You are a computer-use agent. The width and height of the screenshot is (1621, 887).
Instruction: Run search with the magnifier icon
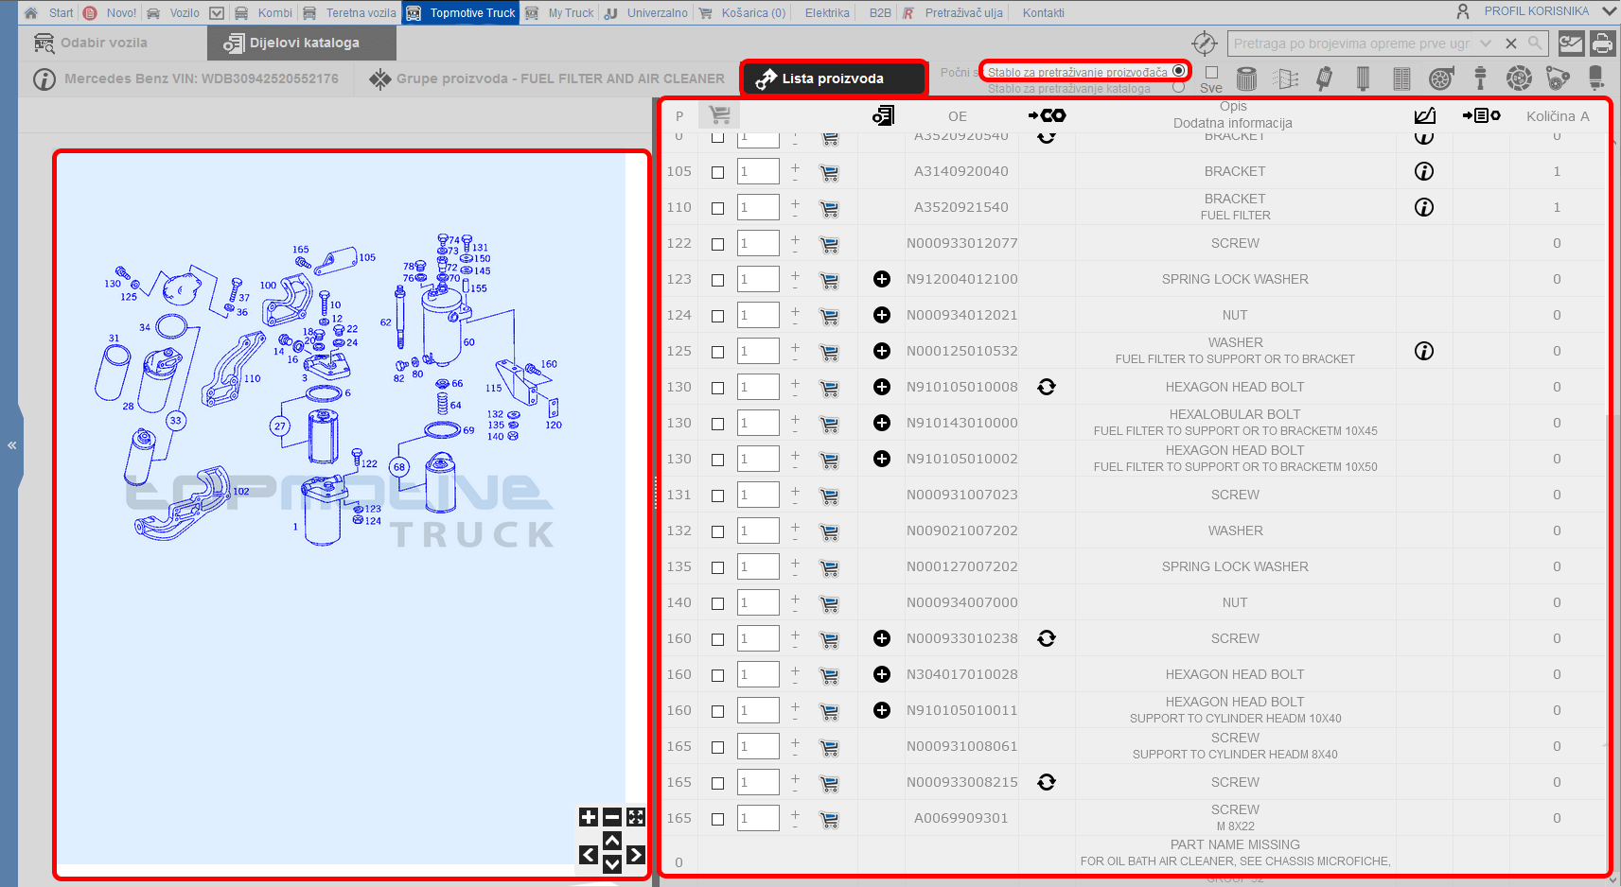pos(1535,43)
